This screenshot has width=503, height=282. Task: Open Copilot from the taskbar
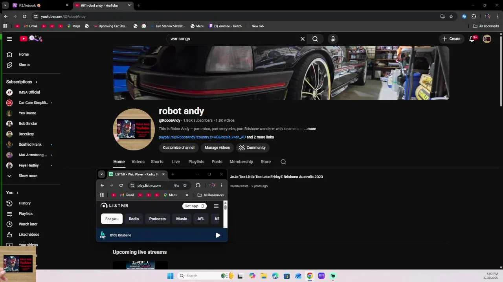click(x=252, y=276)
